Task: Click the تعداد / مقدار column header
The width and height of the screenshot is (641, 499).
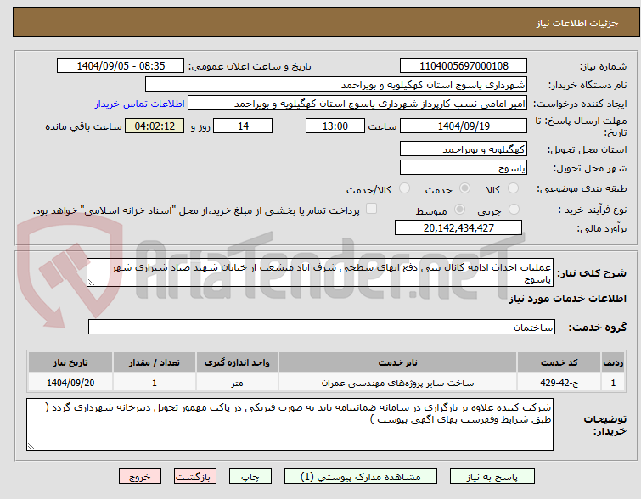Action: tap(155, 362)
